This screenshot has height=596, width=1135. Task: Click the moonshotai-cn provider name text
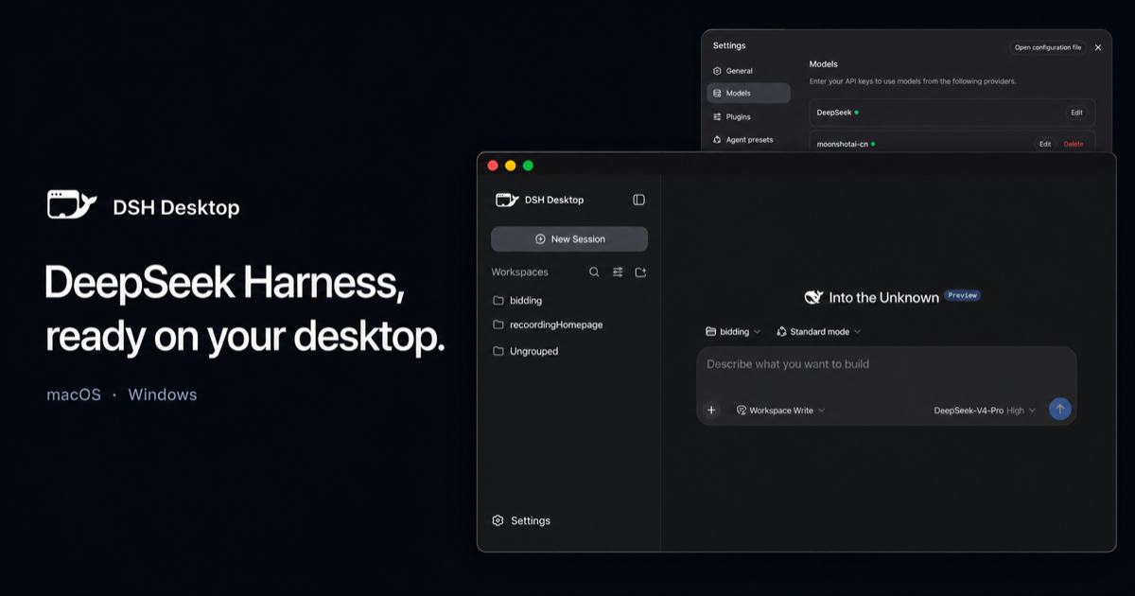(x=843, y=144)
